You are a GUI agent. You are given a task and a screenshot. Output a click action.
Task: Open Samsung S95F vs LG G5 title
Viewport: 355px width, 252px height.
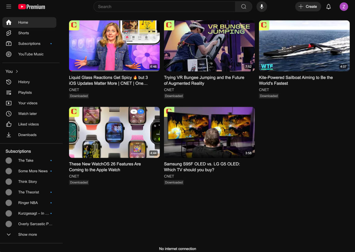coord(202,167)
